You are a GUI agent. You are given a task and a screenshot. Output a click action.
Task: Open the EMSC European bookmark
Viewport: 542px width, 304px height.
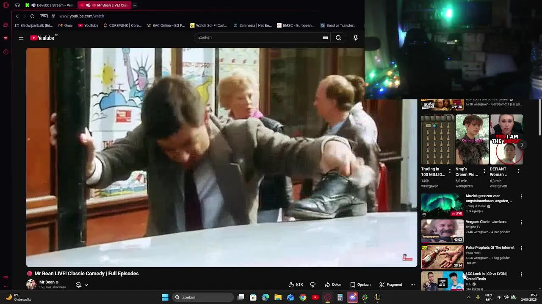tap(296, 25)
